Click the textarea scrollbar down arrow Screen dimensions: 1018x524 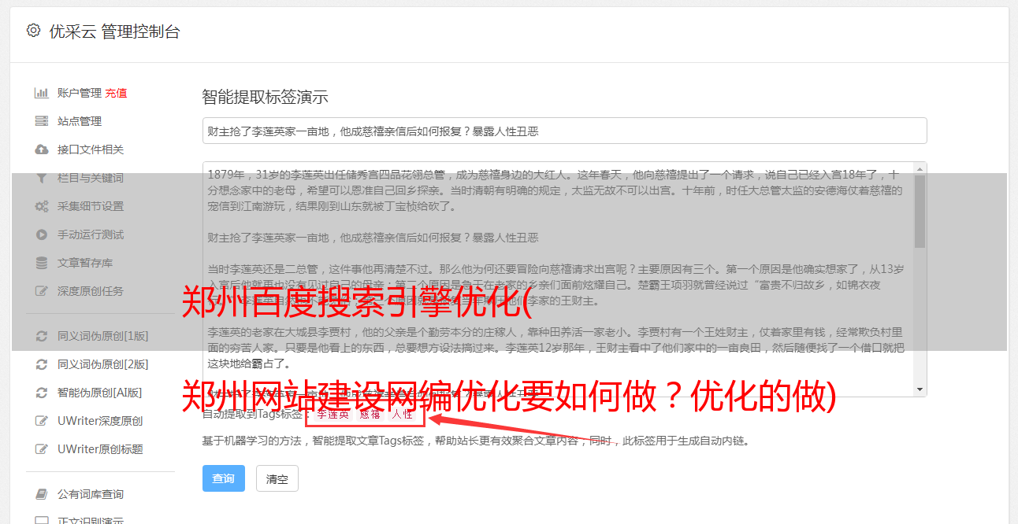point(920,389)
